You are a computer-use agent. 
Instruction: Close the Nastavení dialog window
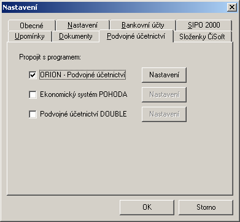232,7
